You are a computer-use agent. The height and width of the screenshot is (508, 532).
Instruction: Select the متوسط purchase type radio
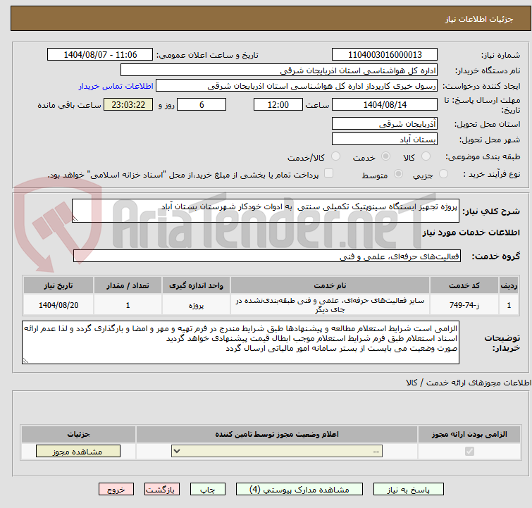point(398,174)
